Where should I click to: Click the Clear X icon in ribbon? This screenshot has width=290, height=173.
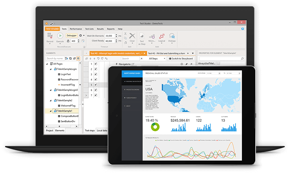(132, 36)
